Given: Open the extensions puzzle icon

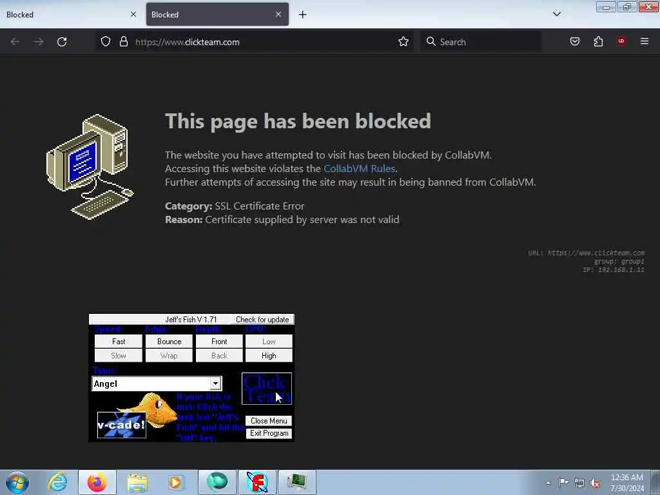Looking at the screenshot, I should click(x=598, y=42).
